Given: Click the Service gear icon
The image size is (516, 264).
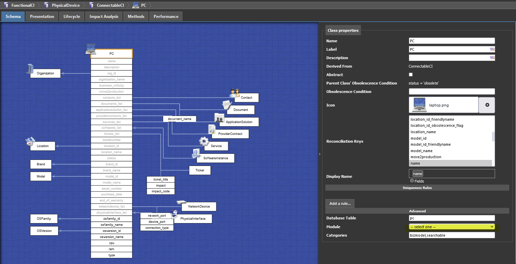Looking at the screenshot, I should (204, 141).
